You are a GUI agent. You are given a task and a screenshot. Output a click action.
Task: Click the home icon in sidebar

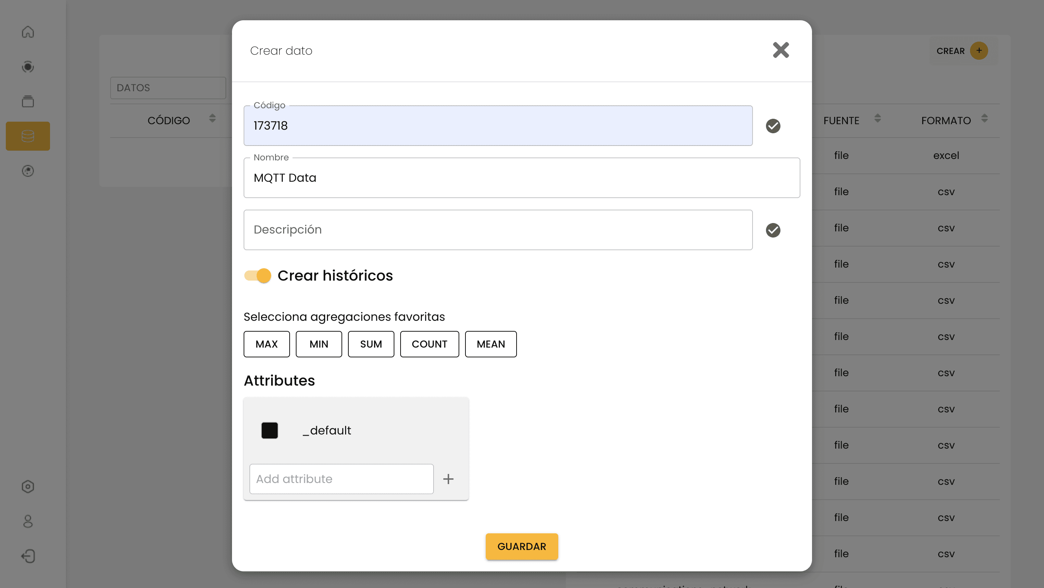[x=28, y=32]
